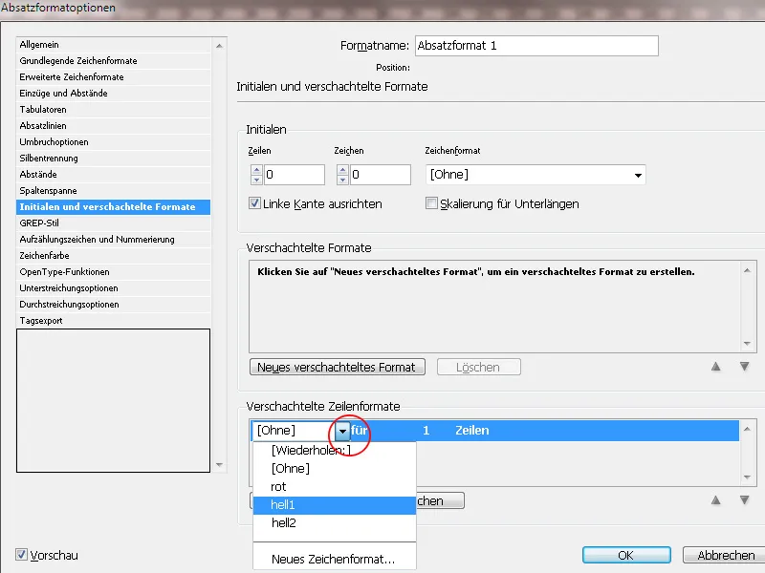Open the Spaltenspanne category
765x573 pixels.
click(x=113, y=190)
